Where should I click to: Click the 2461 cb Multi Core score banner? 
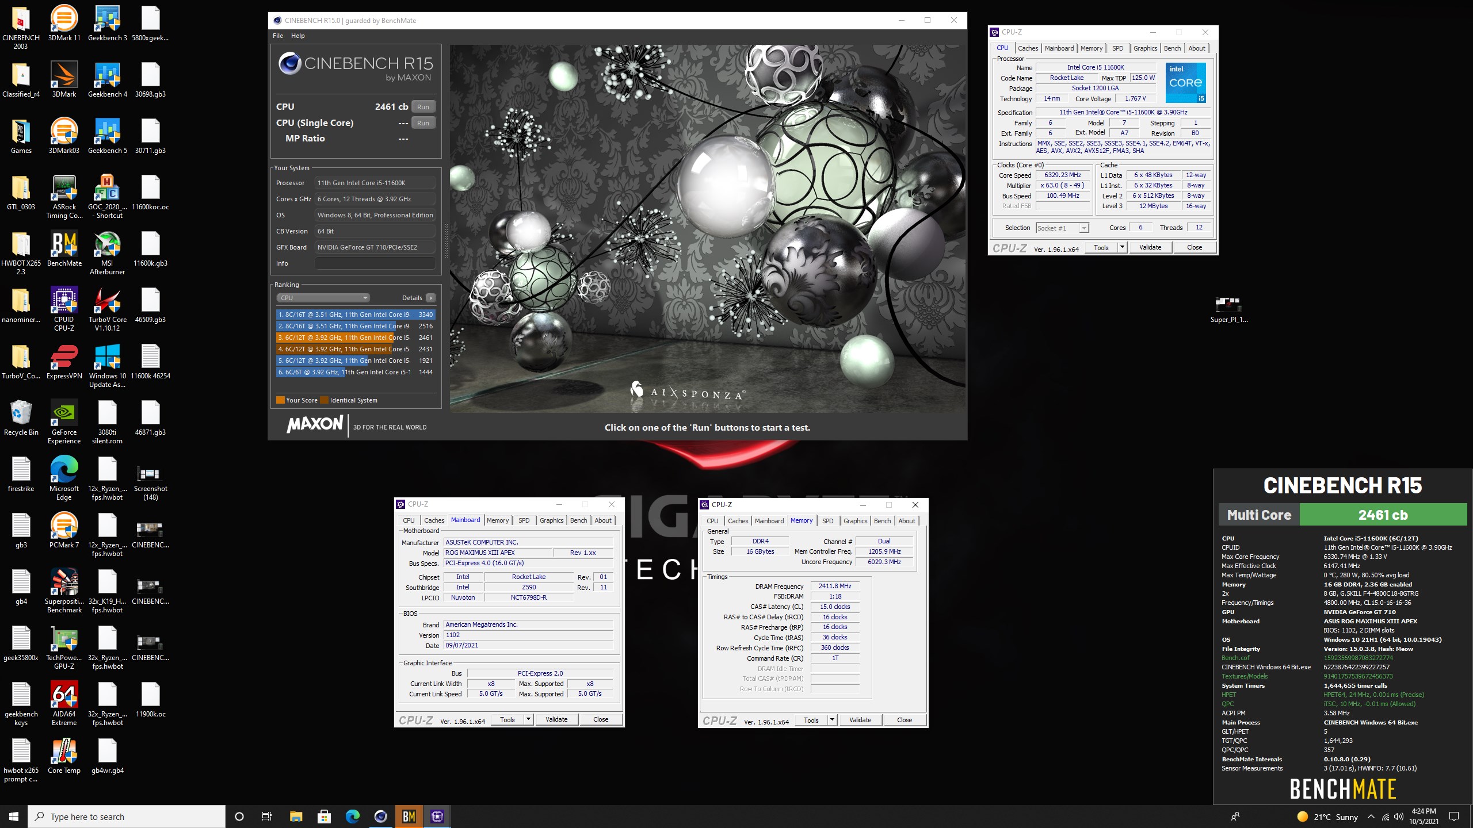(x=1383, y=515)
